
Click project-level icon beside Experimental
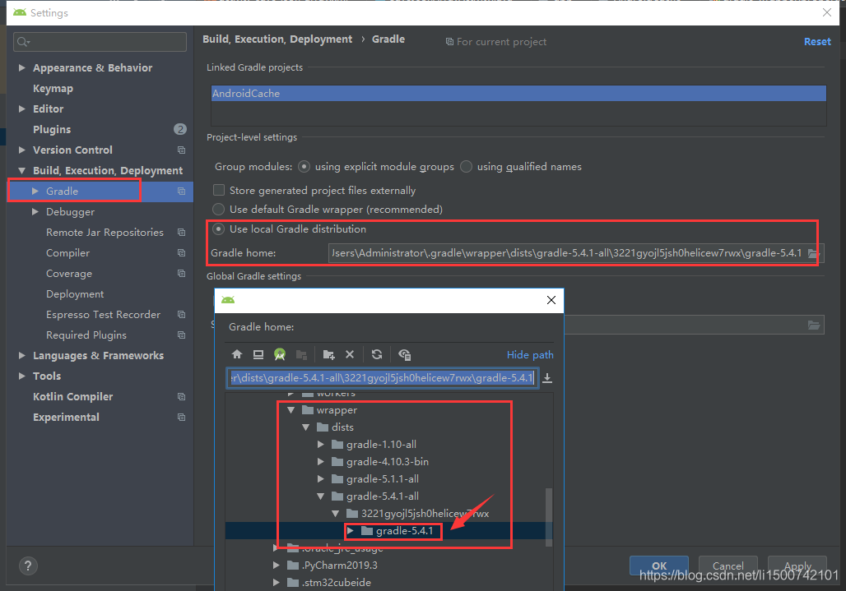(181, 418)
